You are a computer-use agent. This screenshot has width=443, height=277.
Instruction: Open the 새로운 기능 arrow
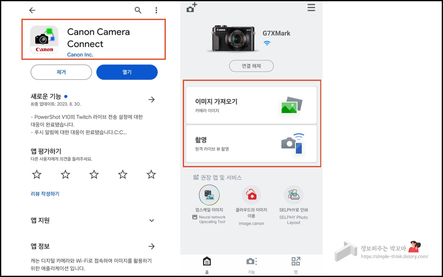click(152, 100)
